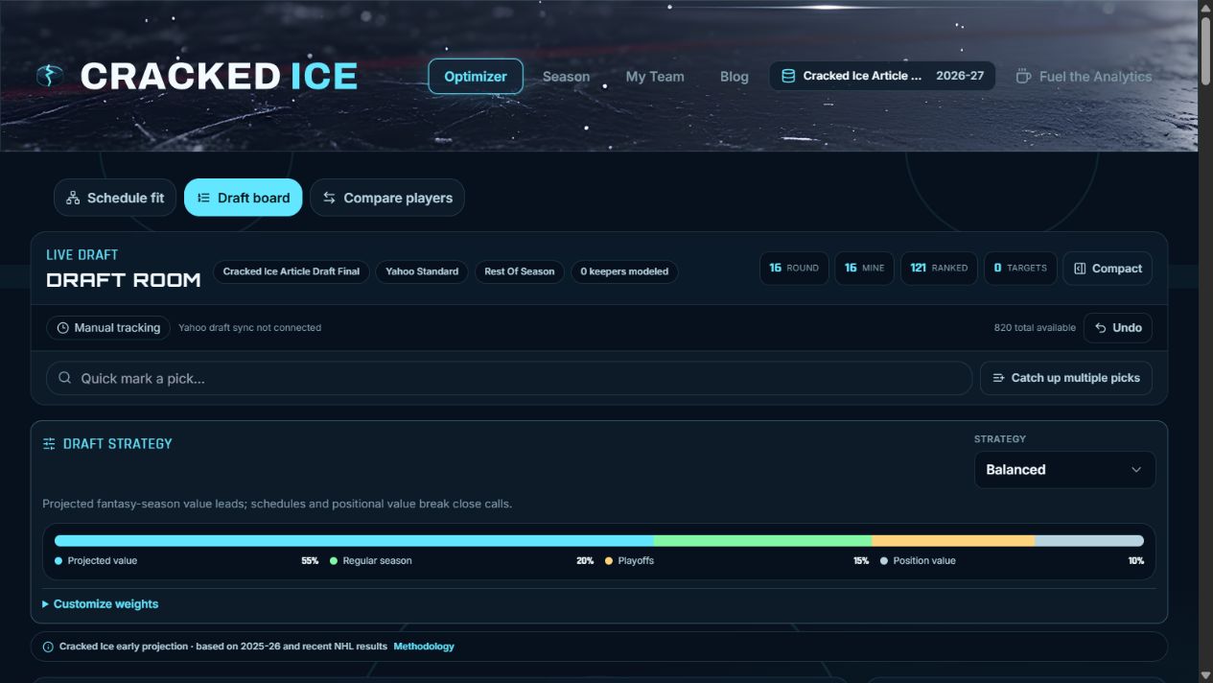Click the Projected value legend dot

pos(58,561)
